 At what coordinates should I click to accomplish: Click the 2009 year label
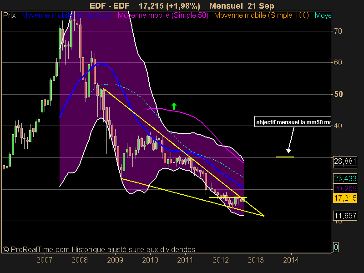(115, 260)
